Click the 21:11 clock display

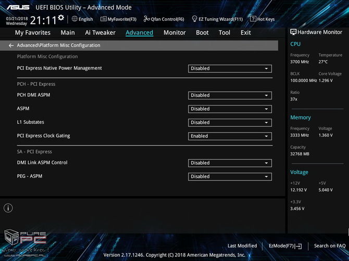(x=43, y=20)
